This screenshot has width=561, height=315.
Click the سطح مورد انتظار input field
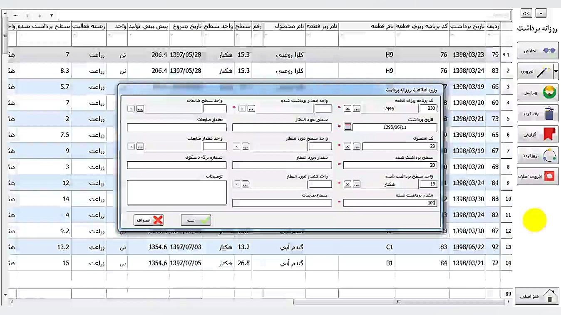point(282,127)
